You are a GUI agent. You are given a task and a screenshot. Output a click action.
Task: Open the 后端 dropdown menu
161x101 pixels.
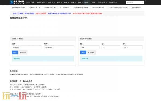point(73,2)
